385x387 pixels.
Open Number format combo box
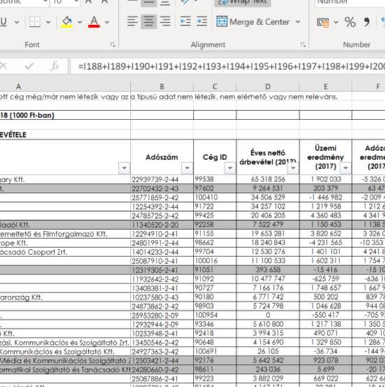pos(349,3)
